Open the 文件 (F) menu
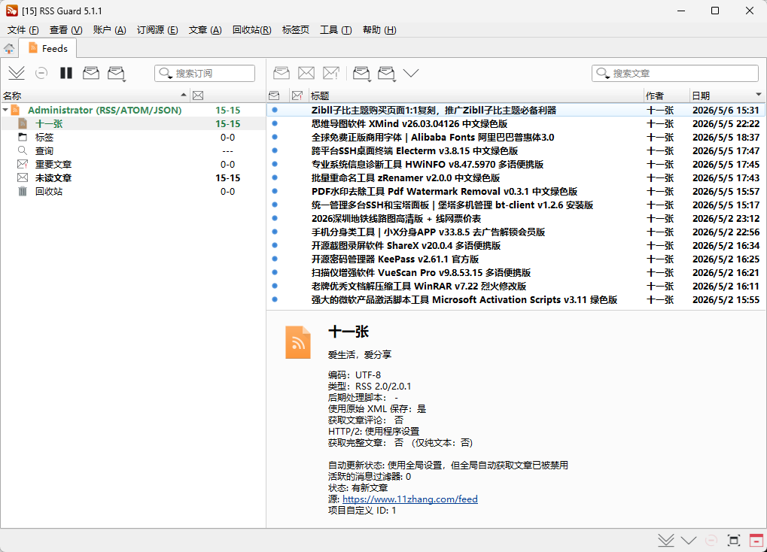 [23, 30]
